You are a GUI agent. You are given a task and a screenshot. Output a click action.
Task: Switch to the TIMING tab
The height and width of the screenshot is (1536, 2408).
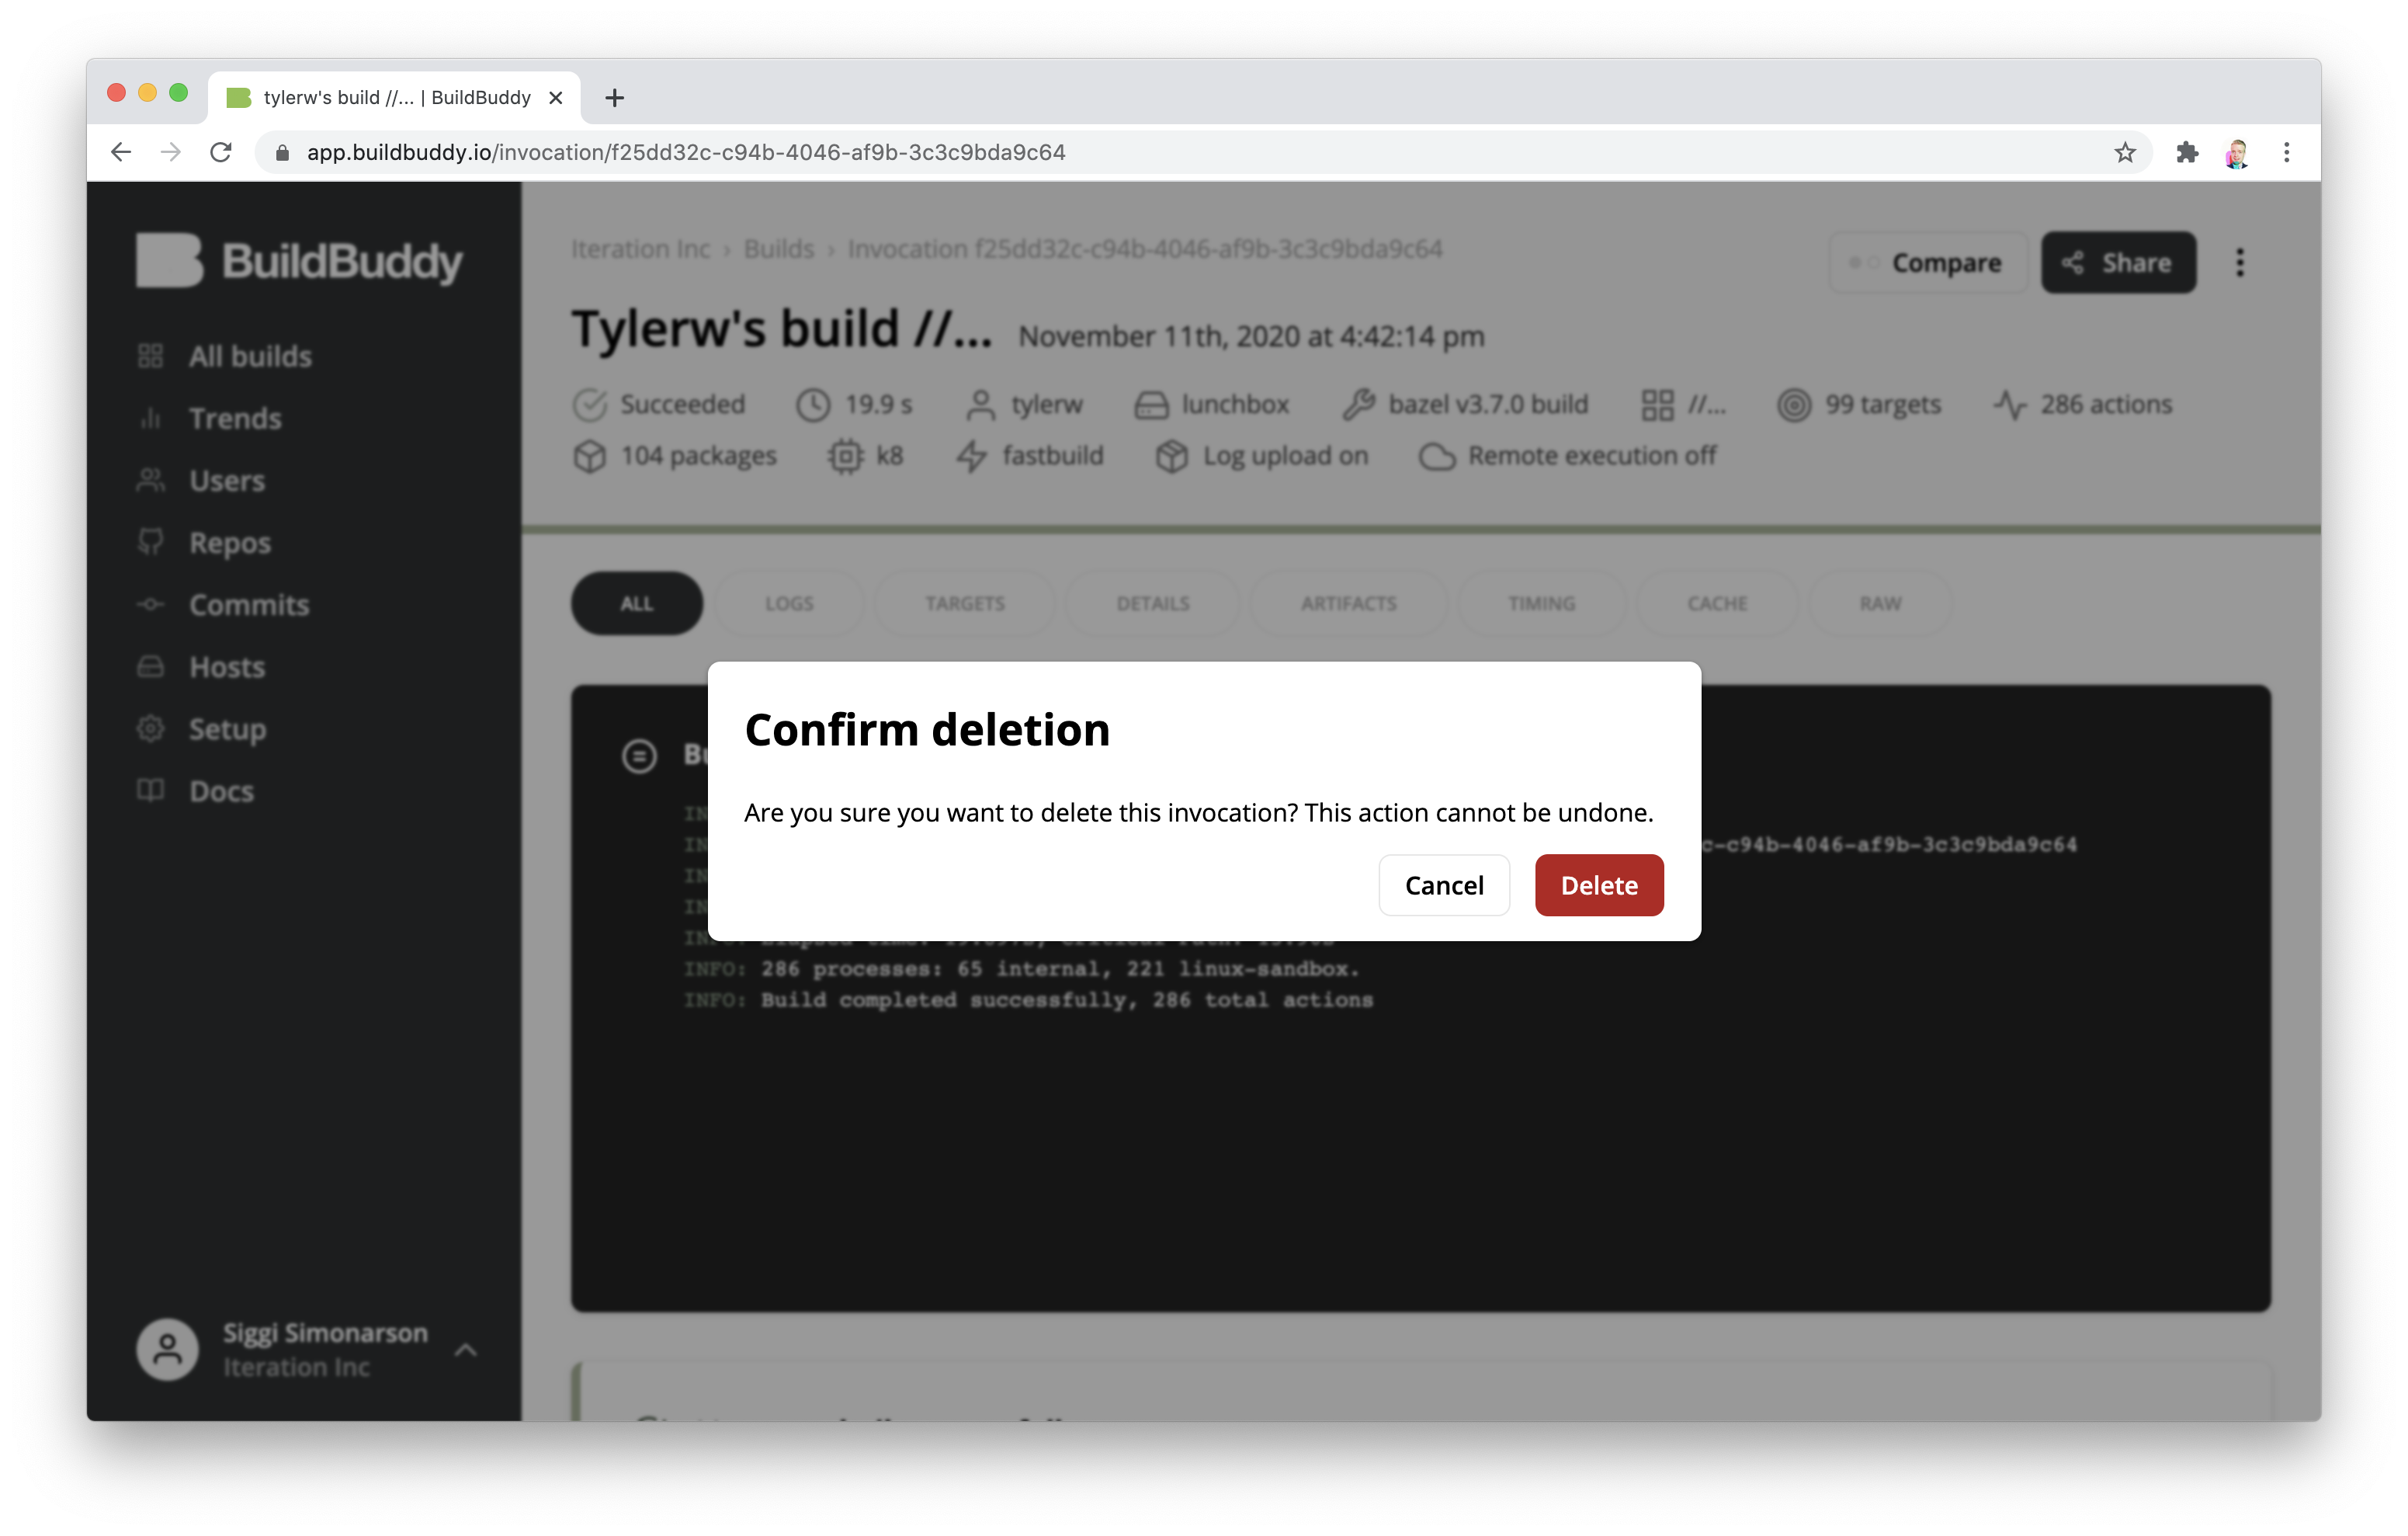[x=1541, y=603]
